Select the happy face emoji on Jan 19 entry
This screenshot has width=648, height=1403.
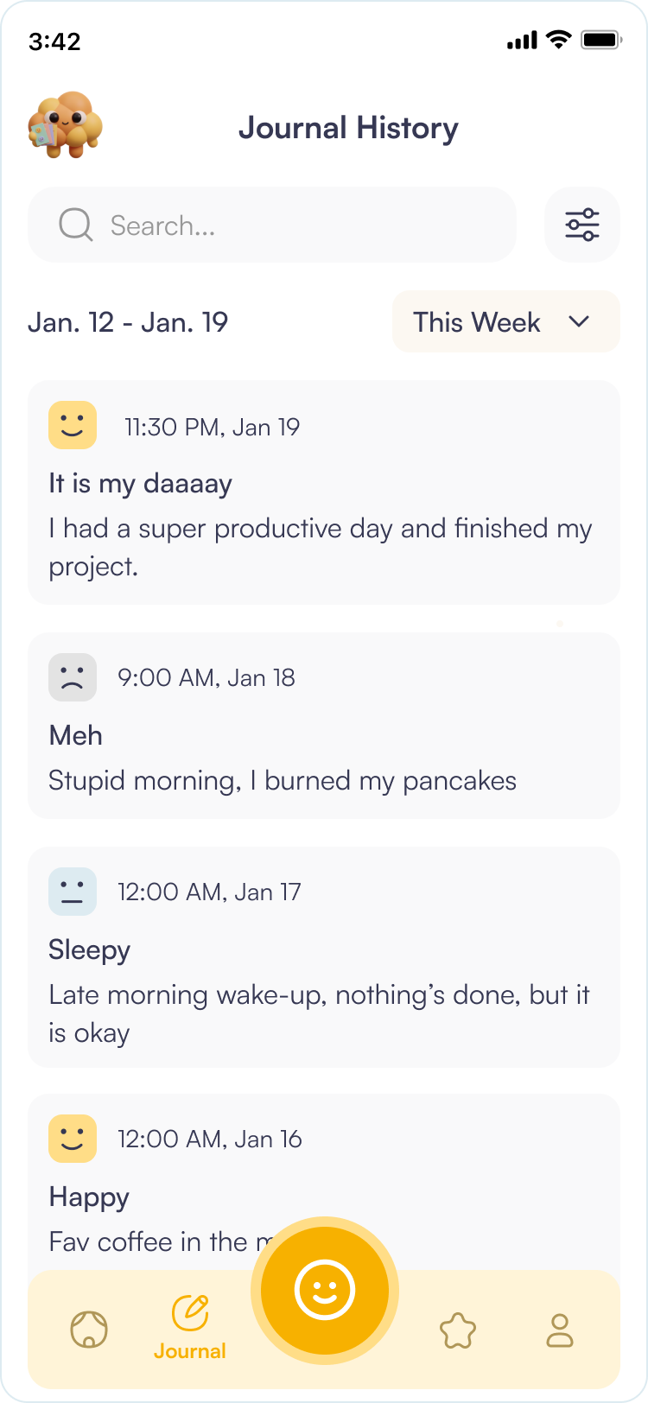tap(73, 425)
